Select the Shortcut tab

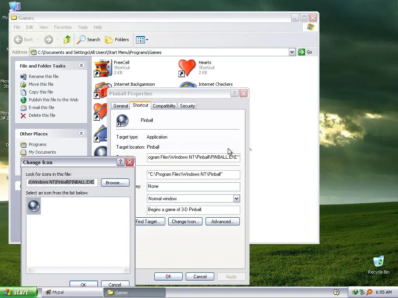pyautogui.click(x=140, y=105)
